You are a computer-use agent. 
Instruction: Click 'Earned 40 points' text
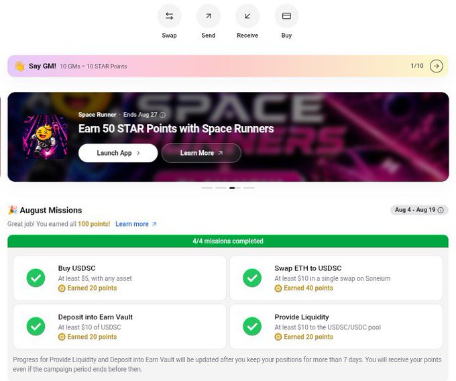[308, 288]
